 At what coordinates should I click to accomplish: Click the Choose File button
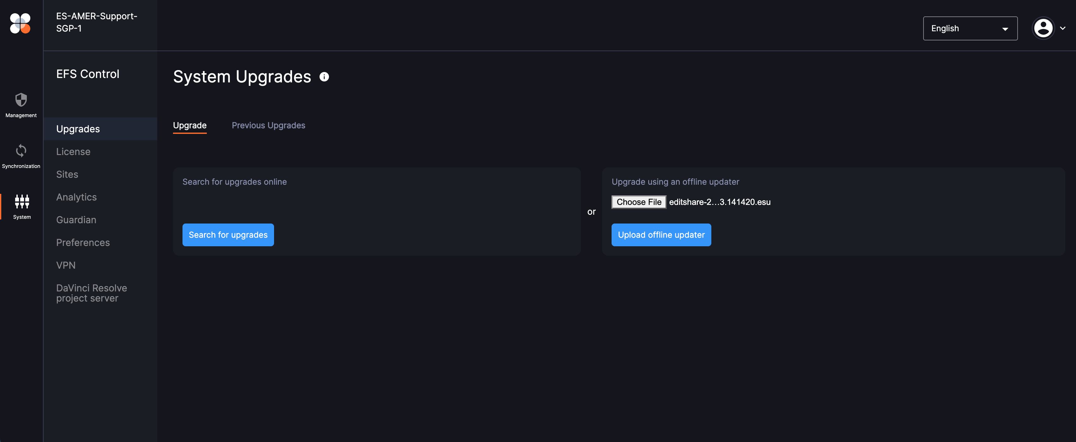639,202
